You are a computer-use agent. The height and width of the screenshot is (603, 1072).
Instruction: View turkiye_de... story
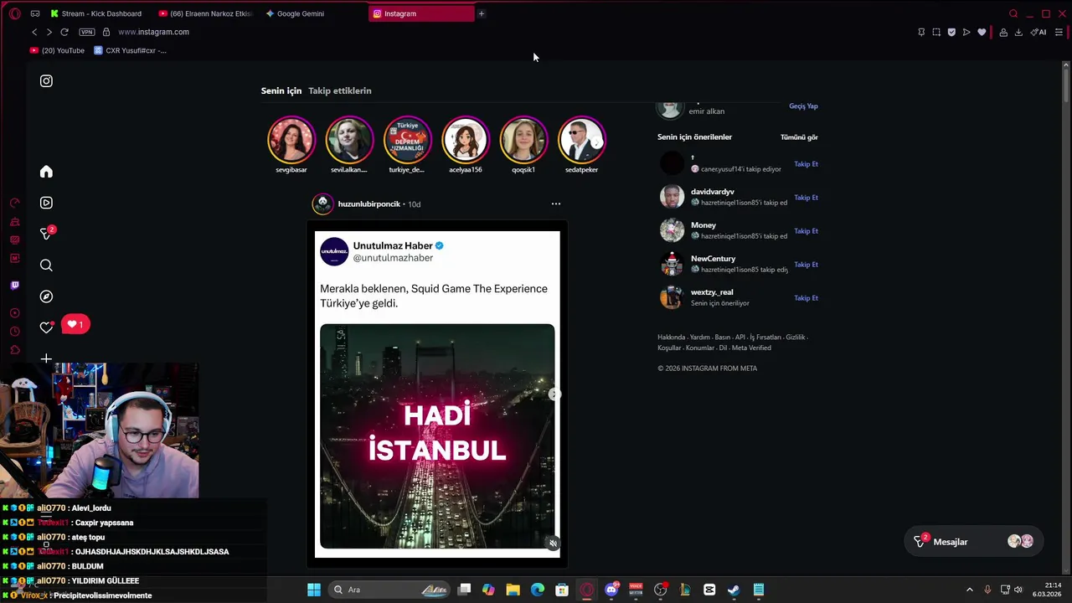pos(407,139)
